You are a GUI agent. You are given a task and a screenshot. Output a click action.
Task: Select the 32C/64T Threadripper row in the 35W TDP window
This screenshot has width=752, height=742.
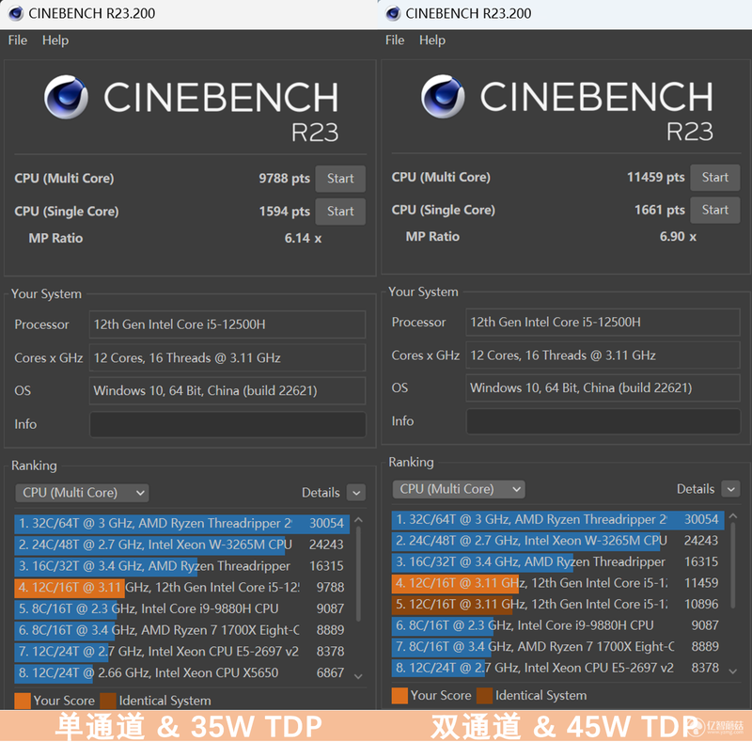pos(182,523)
